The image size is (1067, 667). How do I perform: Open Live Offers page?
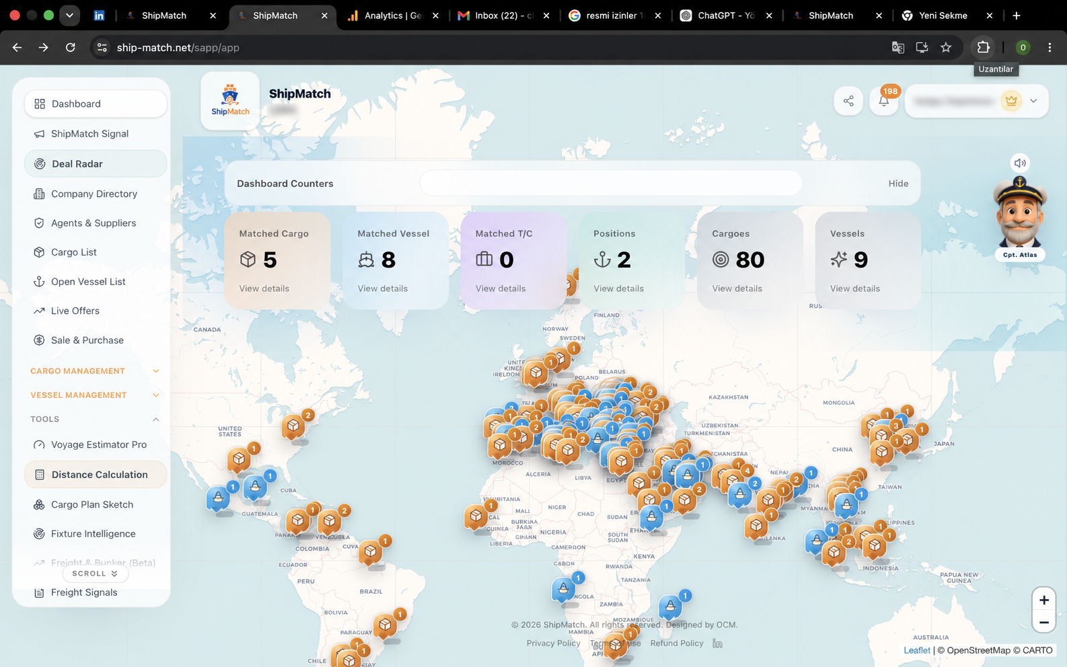(x=96, y=311)
